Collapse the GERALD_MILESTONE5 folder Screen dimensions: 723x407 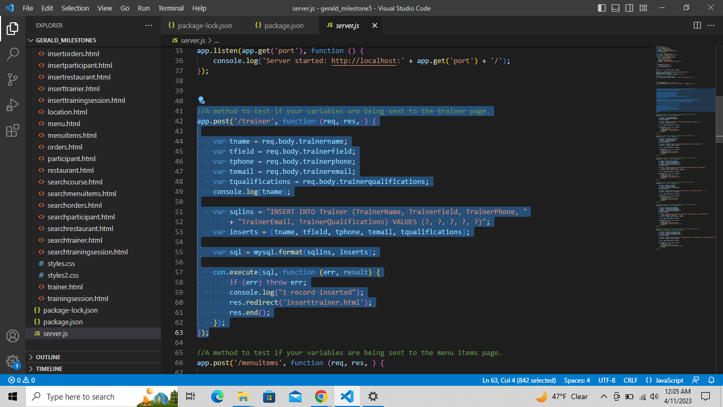tap(32, 40)
